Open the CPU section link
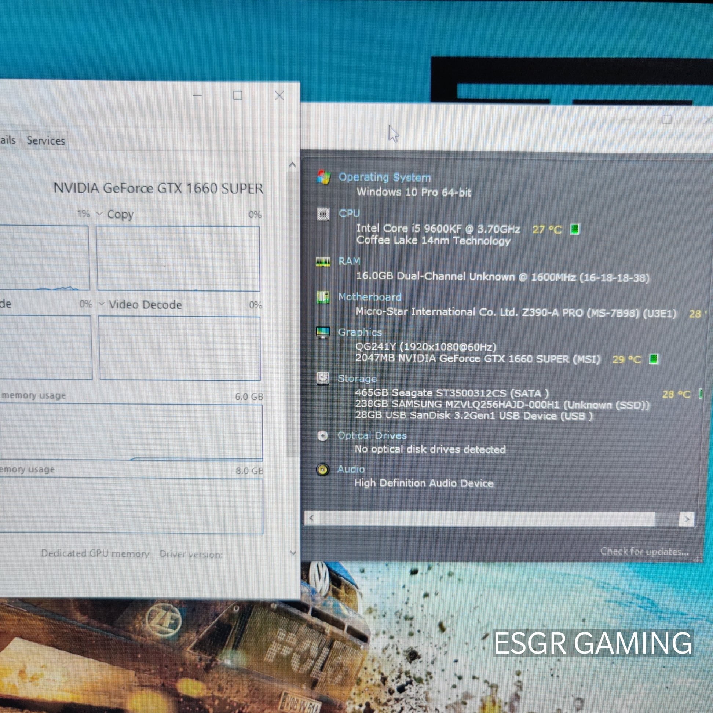 pyautogui.click(x=349, y=213)
